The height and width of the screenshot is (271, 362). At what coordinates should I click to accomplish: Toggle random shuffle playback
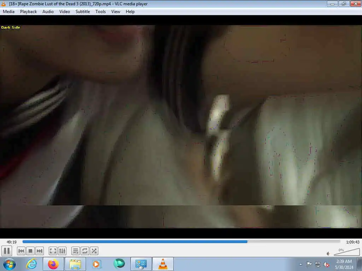pos(94,251)
